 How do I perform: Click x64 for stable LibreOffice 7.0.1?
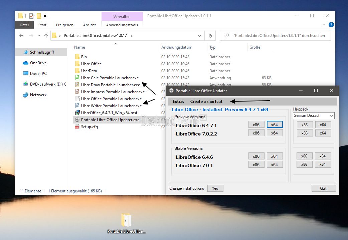click(x=275, y=165)
